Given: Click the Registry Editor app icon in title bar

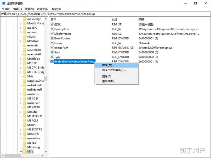Looking at the screenshot, I should click(4, 3).
